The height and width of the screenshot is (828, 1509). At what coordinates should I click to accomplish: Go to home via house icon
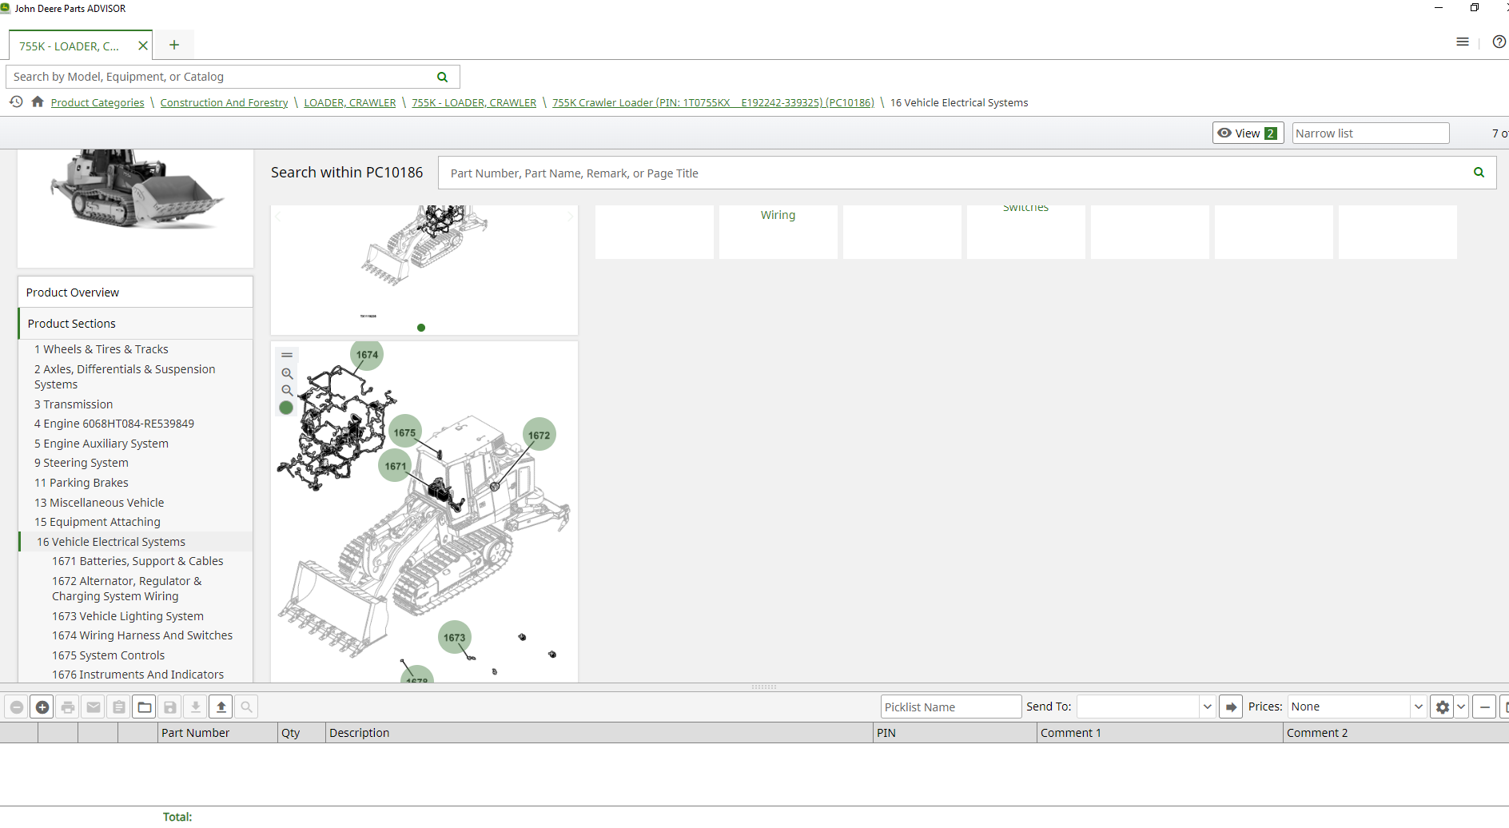[x=38, y=102]
